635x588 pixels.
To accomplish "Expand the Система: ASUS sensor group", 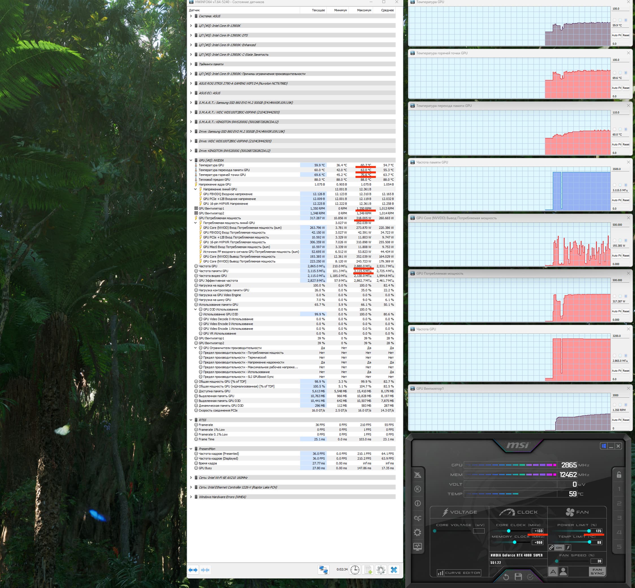I will click(x=191, y=16).
